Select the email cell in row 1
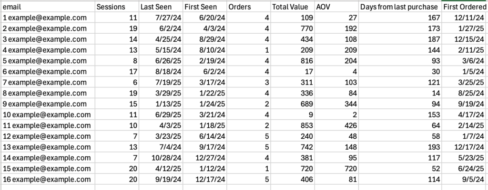488x190 pixels. pos(48,18)
